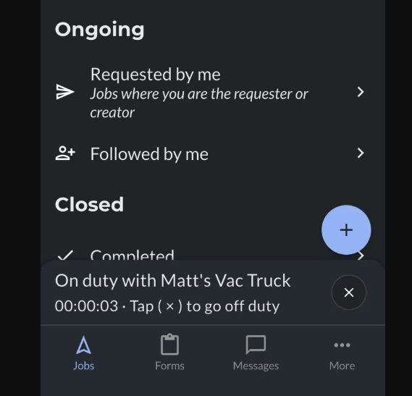The image size is (412, 396).
Task: Tap the More three-dots icon
Action: [x=342, y=345]
